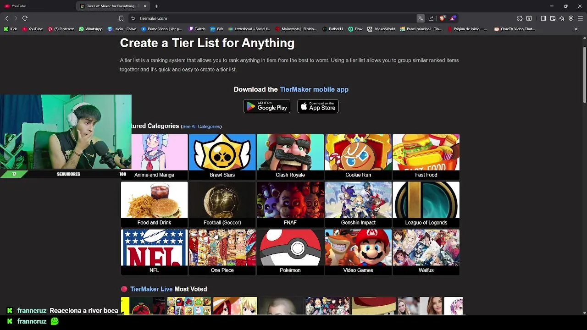The width and height of the screenshot is (587, 330).
Task: Go back using the browser back arrow
Action: coord(6,18)
